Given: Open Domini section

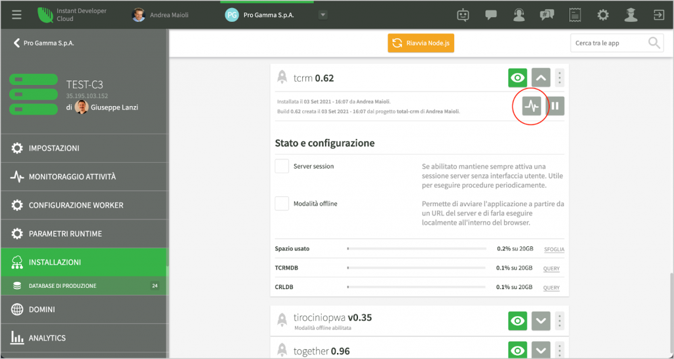Looking at the screenshot, I should pyautogui.click(x=84, y=310).
